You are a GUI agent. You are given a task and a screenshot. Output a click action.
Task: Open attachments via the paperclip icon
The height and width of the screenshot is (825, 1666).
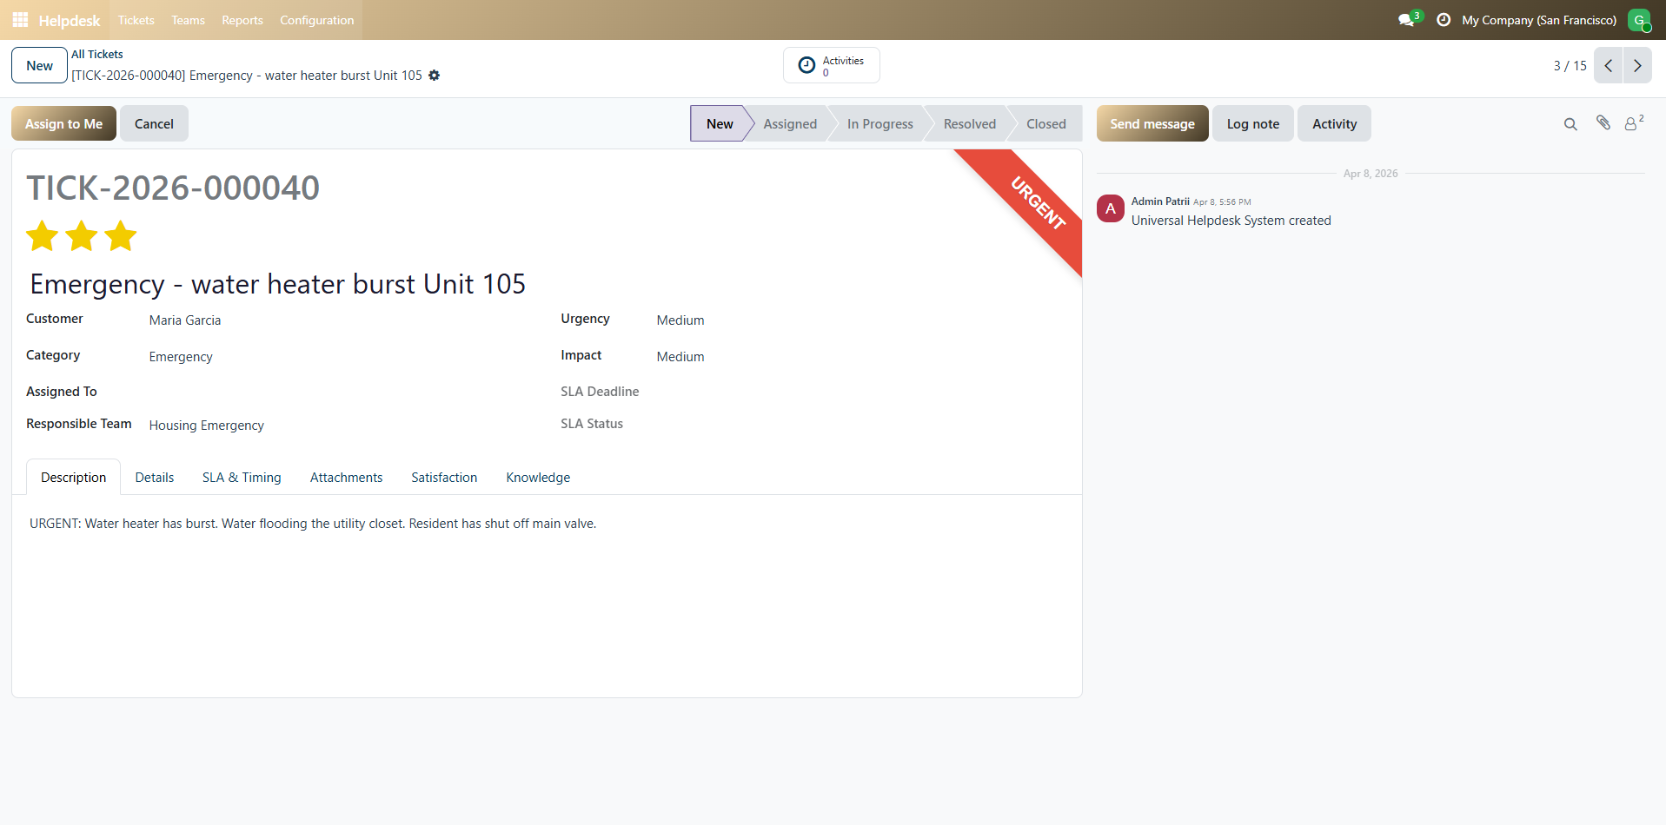(x=1603, y=123)
